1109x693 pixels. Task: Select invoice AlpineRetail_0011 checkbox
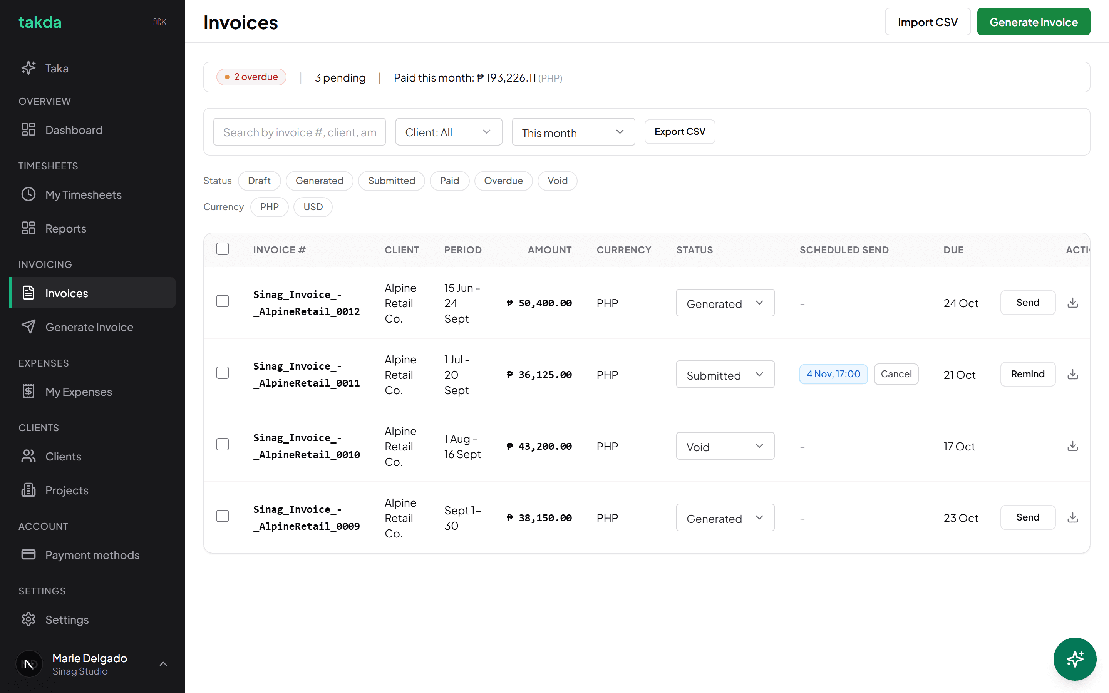point(223,373)
